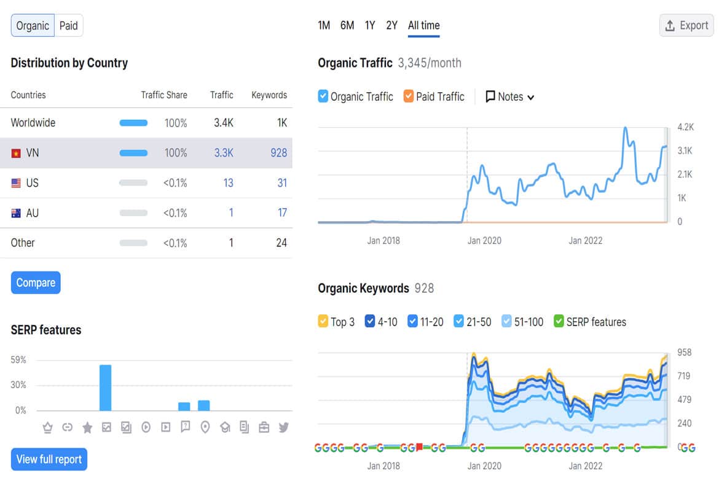
Task: Toggle the SERP features legend checkbox
Action: 559,321
